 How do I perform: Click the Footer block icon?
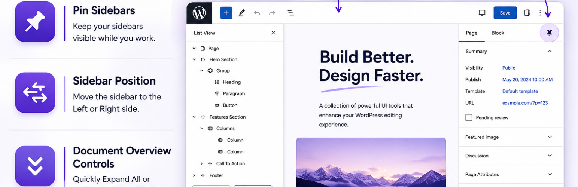tap(203, 175)
